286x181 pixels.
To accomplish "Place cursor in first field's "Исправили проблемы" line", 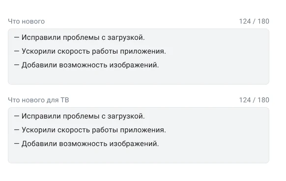I will point(79,37).
